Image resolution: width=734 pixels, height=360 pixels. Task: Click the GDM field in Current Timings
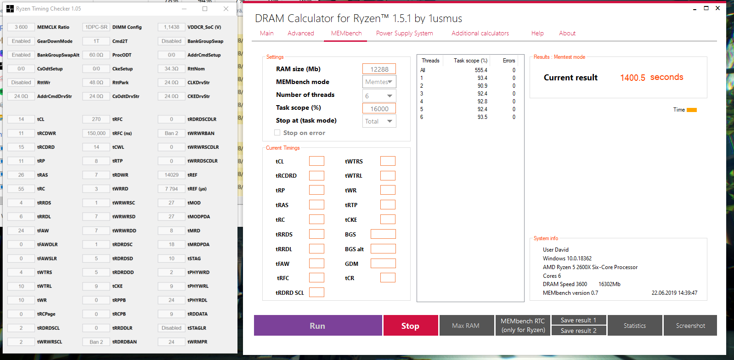pyautogui.click(x=383, y=264)
